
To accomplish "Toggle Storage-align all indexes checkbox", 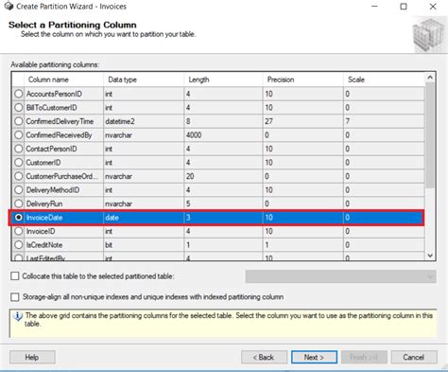I will 15,297.
